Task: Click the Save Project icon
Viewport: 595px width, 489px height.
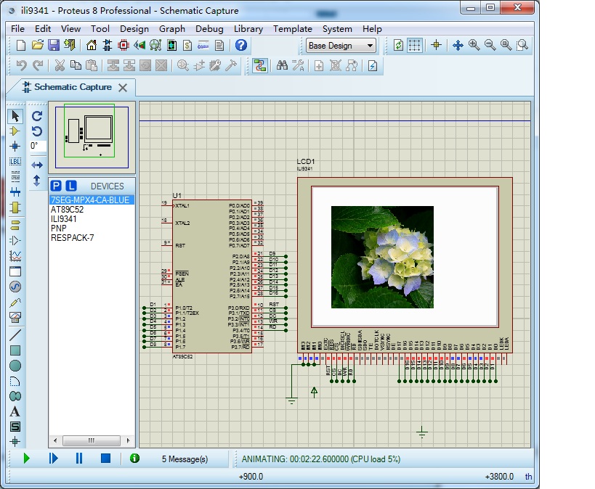Action: [x=54, y=45]
